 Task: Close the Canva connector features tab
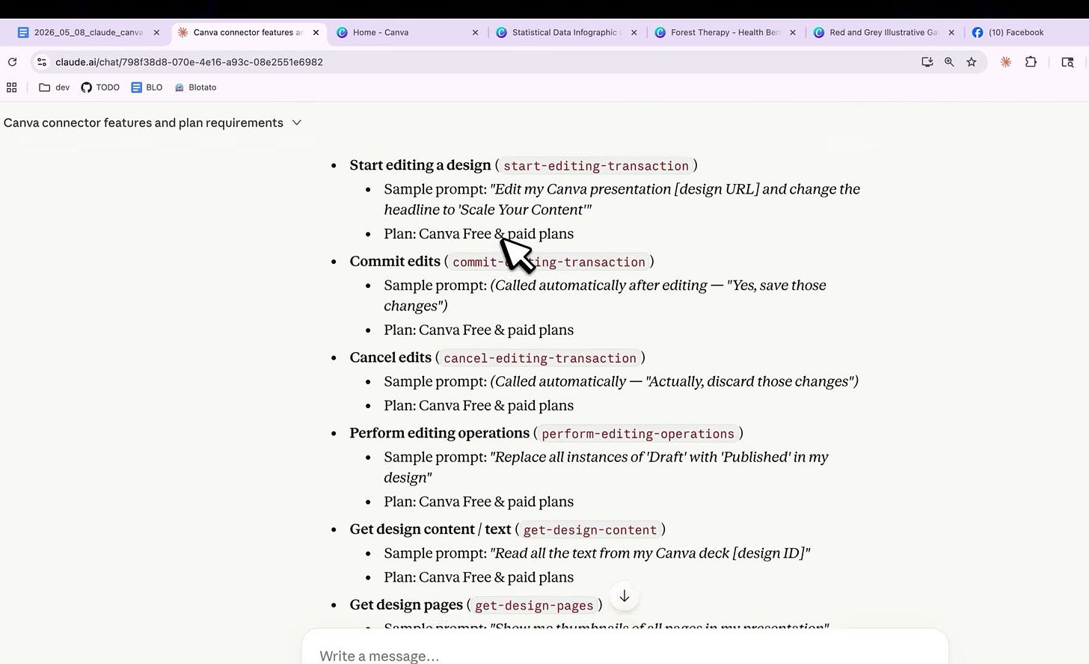(x=316, y=32)
